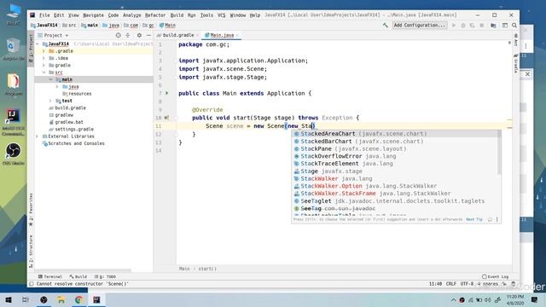Select StackedBarChart completion suggestion

(396, 142)
